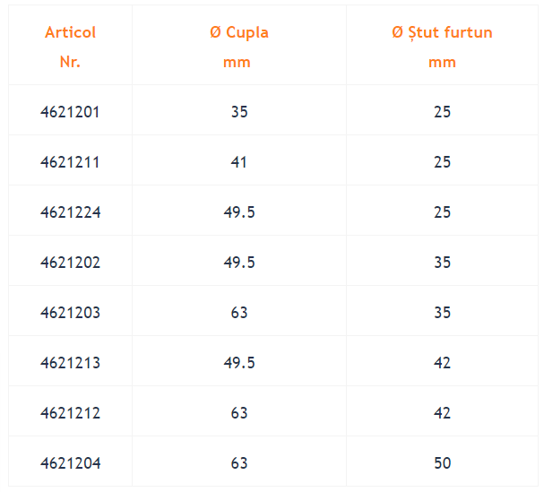Click the 41 cupla value cell
Viewport: 544px width, 492px height.
click(239, 162)
